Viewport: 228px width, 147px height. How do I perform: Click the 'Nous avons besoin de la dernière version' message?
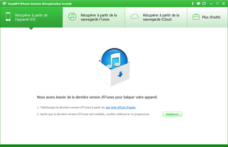coord(97,97)
